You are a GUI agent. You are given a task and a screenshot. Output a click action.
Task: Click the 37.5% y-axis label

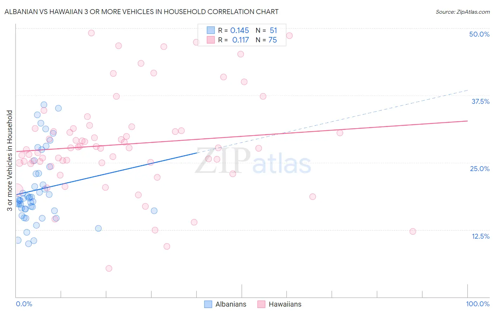(x=480, y=101)
